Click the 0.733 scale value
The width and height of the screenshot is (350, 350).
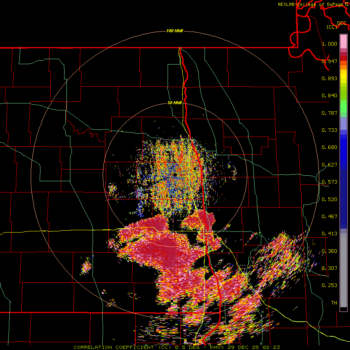click(329, 130)
